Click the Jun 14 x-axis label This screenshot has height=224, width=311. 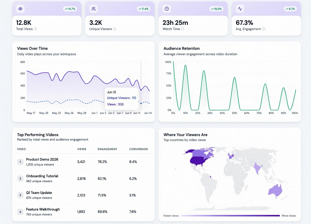point(148,113)
